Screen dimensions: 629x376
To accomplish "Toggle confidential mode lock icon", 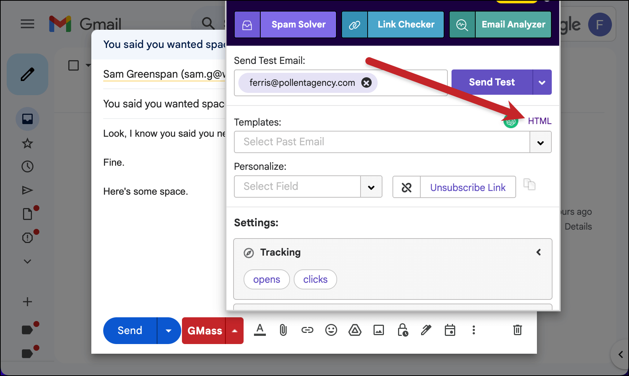I will 403,330.
